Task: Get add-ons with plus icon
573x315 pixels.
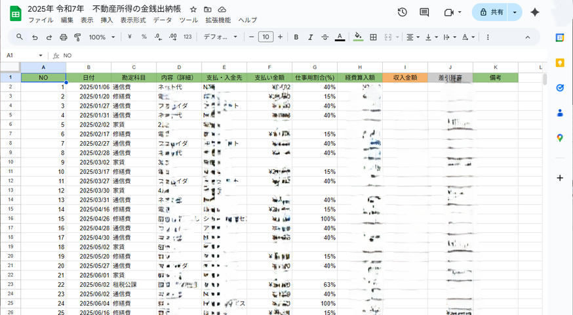Action: coord(560,178)
